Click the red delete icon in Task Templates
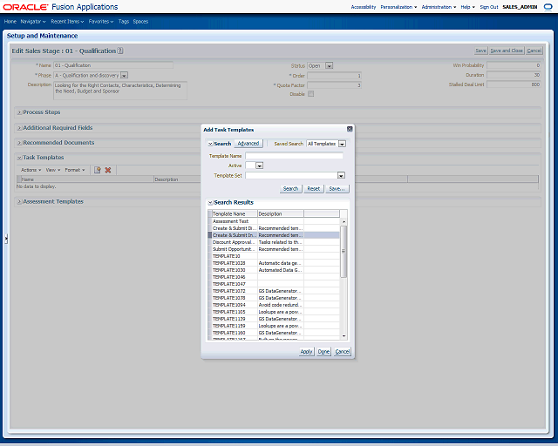 108,170
